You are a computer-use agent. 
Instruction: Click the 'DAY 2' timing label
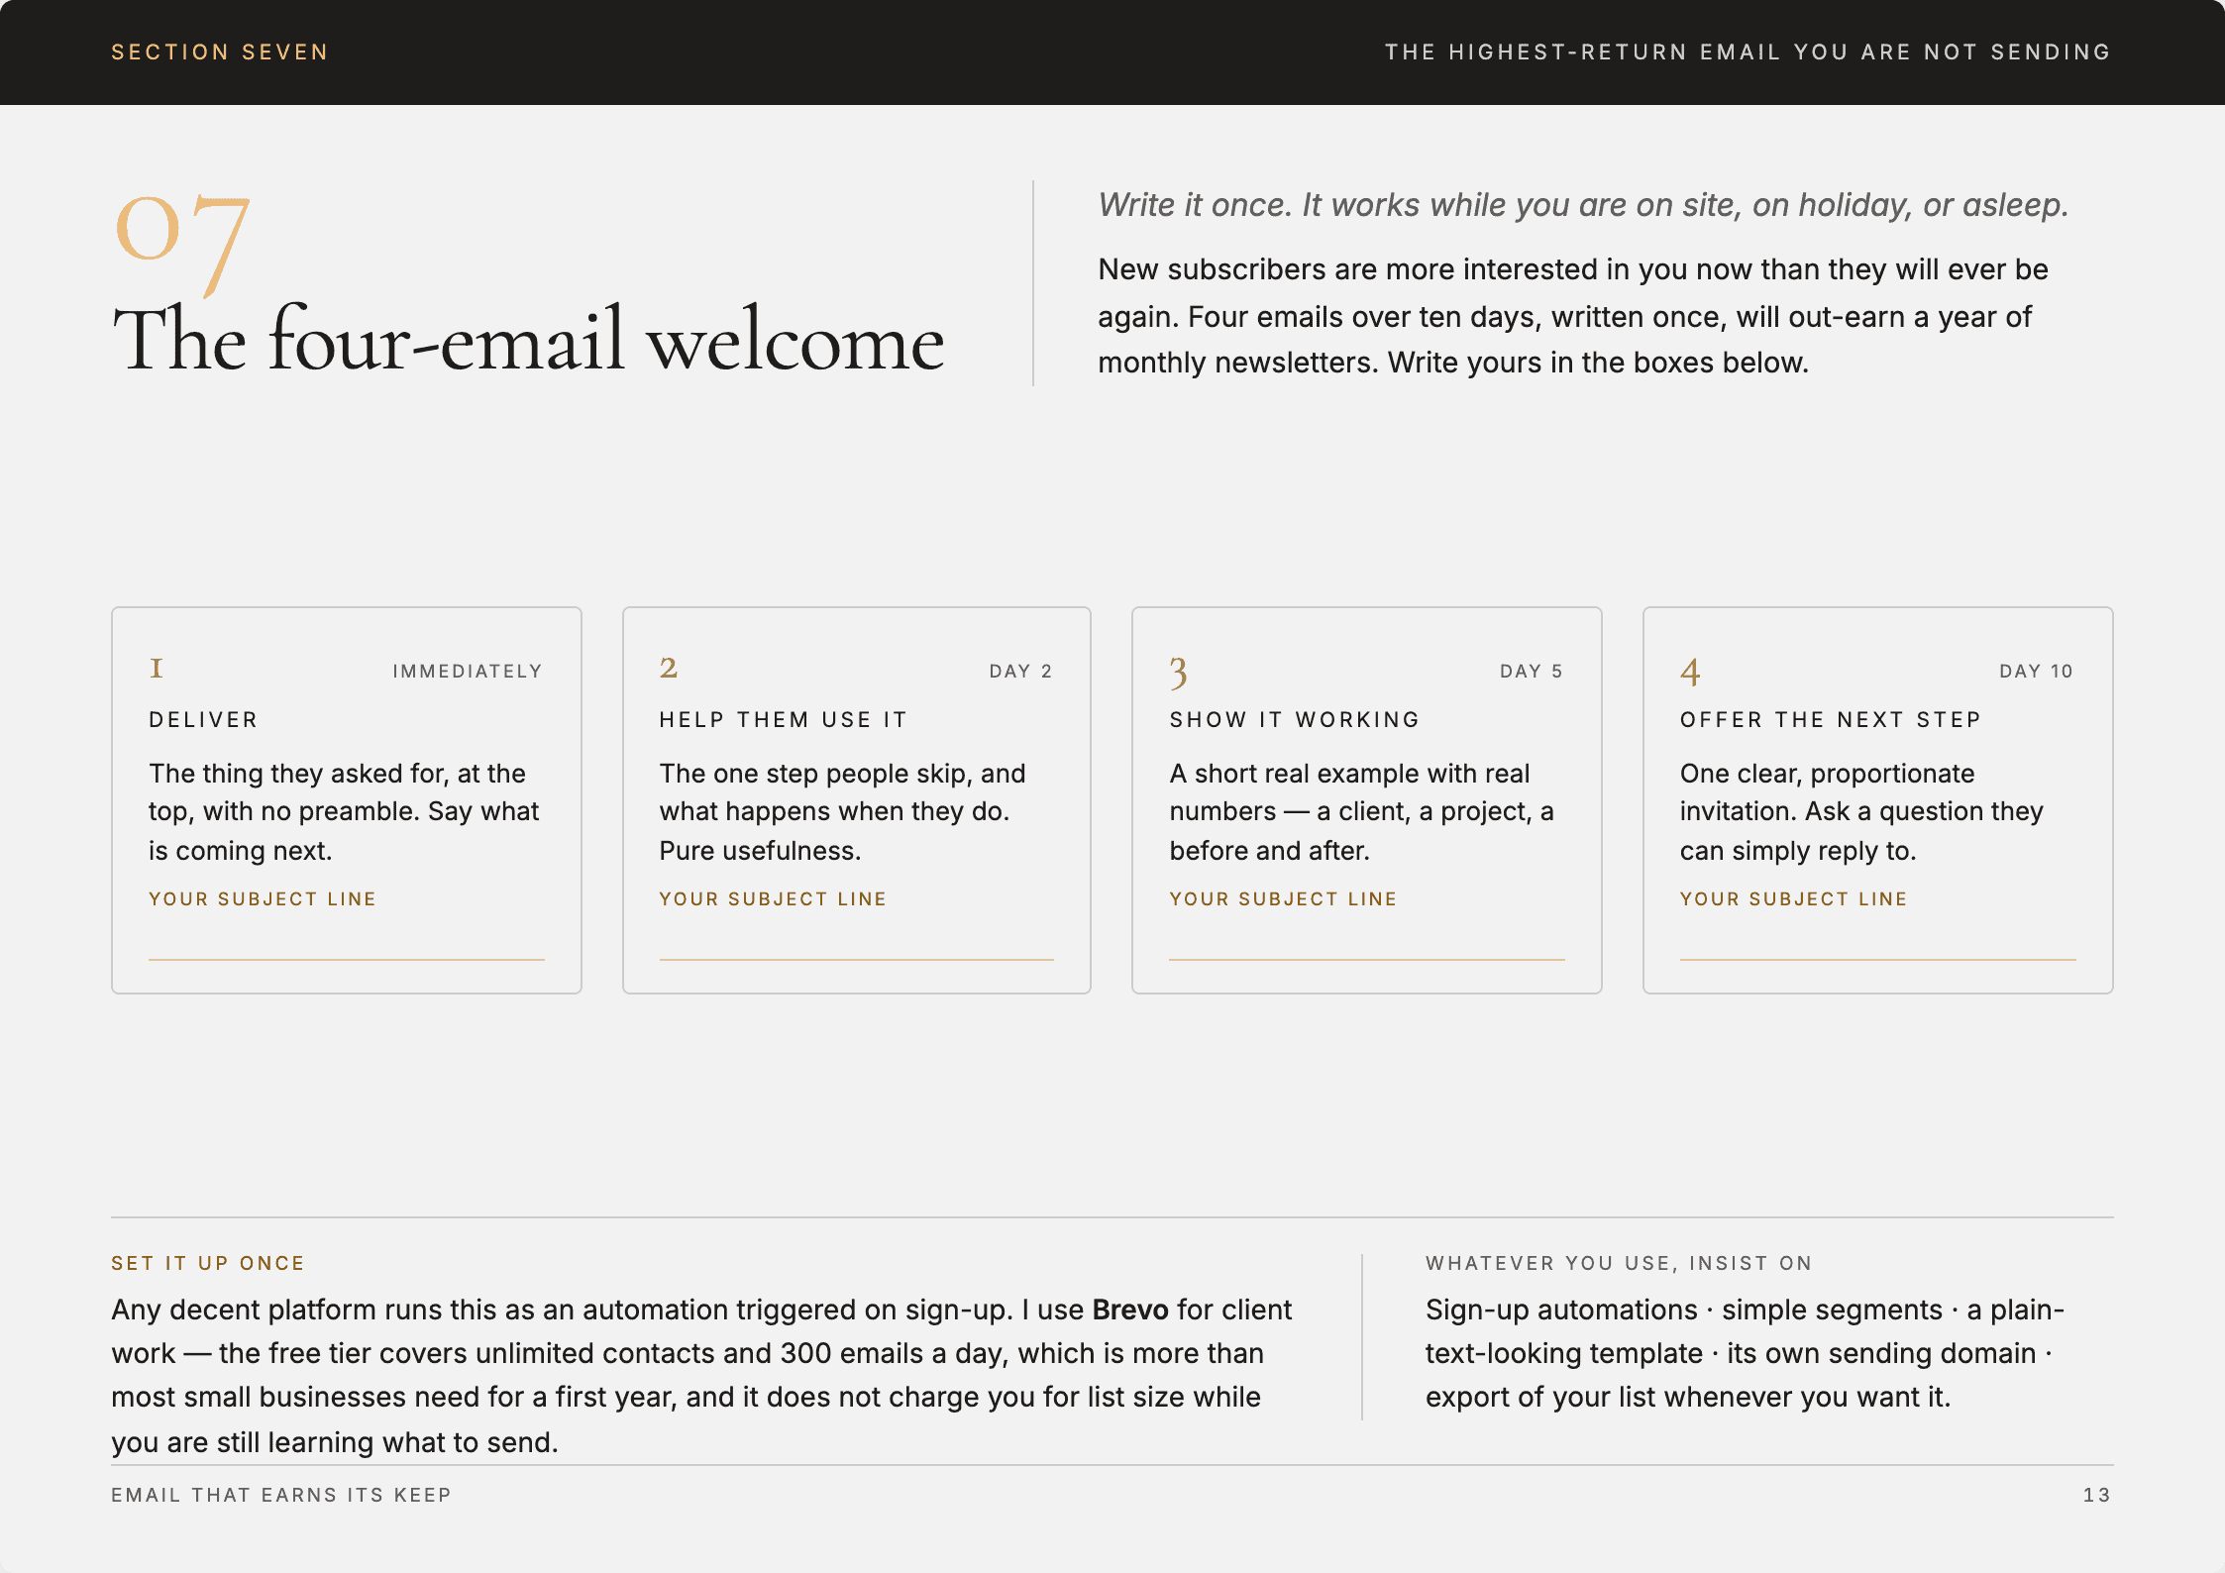point(1020,672)
